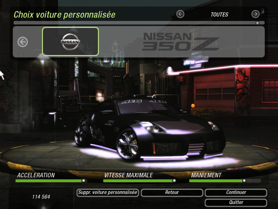Click the car list scrollbar handle

pyautogui.click(x=257, y=23)
